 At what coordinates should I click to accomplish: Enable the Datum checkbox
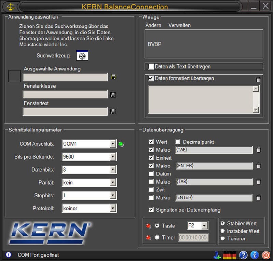tap(151, 174)
